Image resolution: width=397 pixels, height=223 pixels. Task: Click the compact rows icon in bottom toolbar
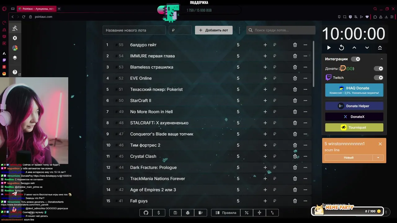(260, 213)
